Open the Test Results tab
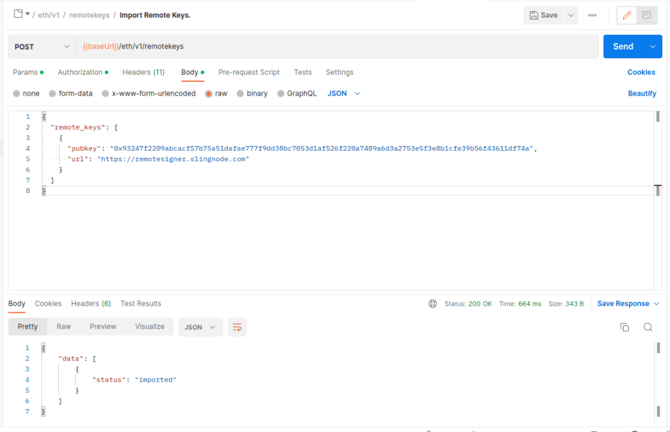The width and height of the screenshot is (670, 432). pos(141,303)
